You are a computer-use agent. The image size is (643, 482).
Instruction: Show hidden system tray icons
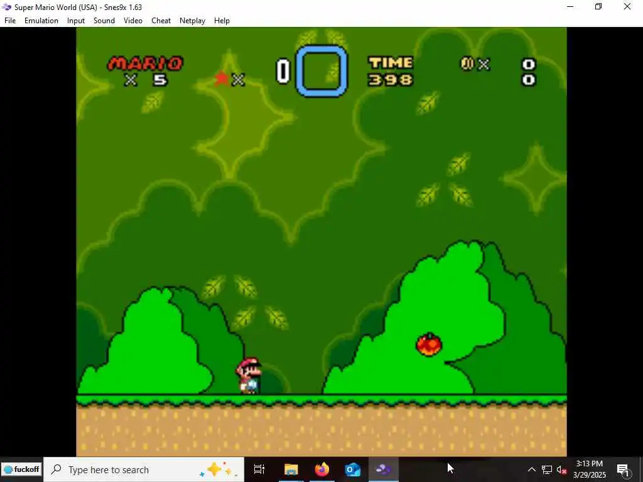tap(531, 469)
